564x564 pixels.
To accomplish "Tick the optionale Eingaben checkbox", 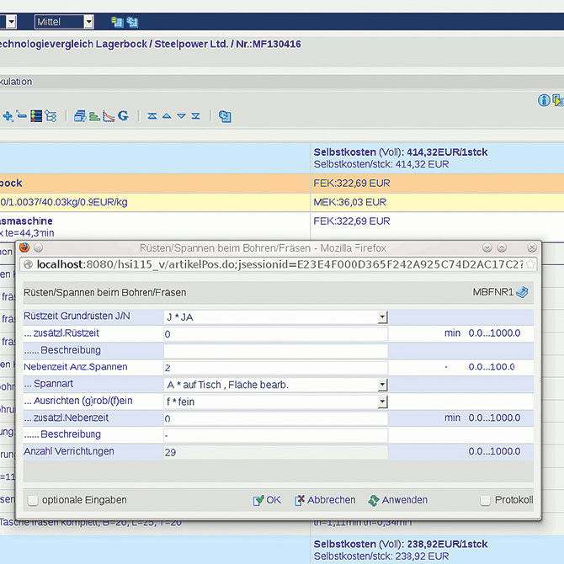I will [x=33, y=500].
